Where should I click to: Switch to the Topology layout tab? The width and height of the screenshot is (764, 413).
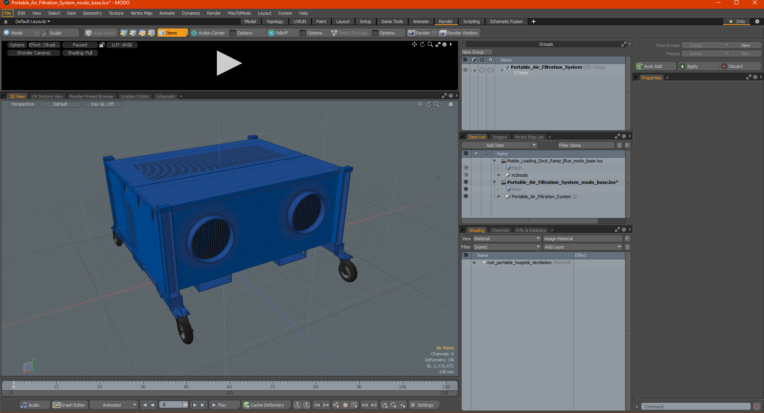(x=275, y=21)
